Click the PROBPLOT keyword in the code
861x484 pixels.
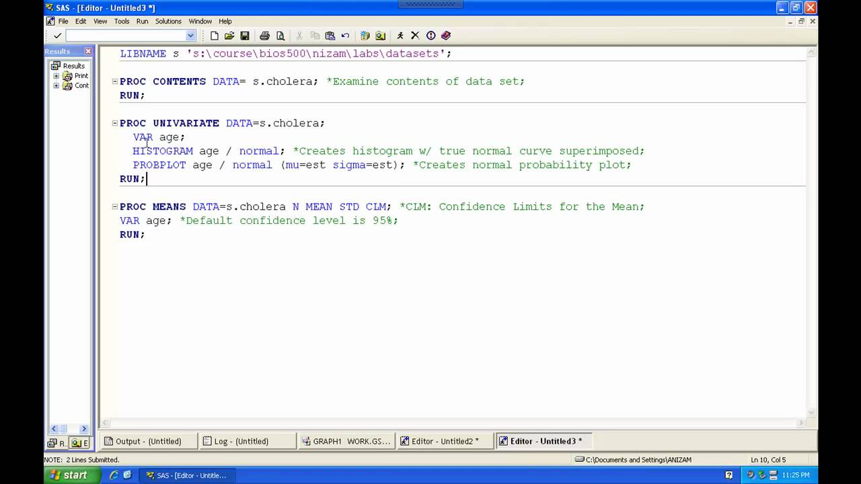point(159,165)
